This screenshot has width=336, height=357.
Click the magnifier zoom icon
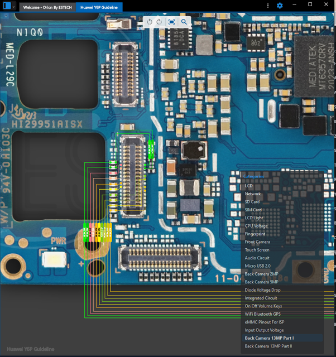coord(184,21)
